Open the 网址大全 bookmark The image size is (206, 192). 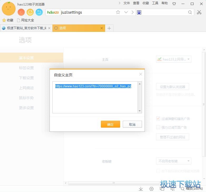click(26, 20)
